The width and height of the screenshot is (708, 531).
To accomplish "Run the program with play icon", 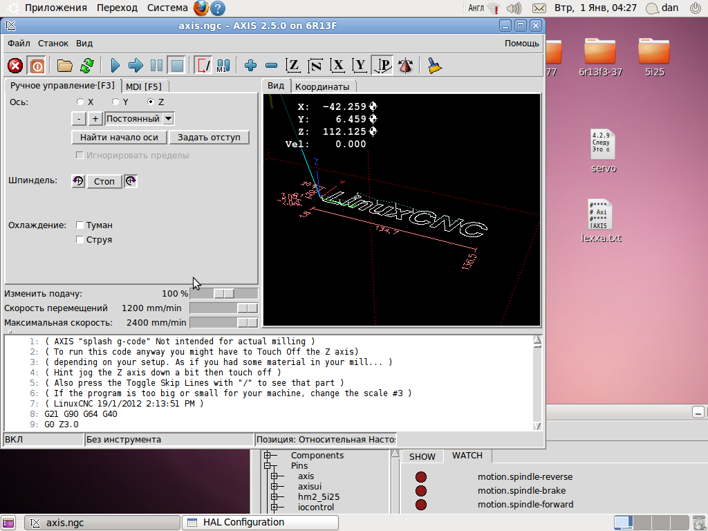I will click(x=115, y=66).
